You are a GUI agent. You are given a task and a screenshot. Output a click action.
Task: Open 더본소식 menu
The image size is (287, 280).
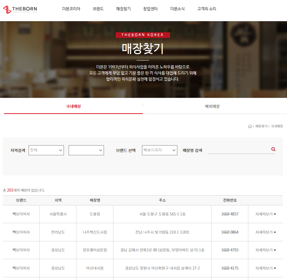click(x=177, y=9)
